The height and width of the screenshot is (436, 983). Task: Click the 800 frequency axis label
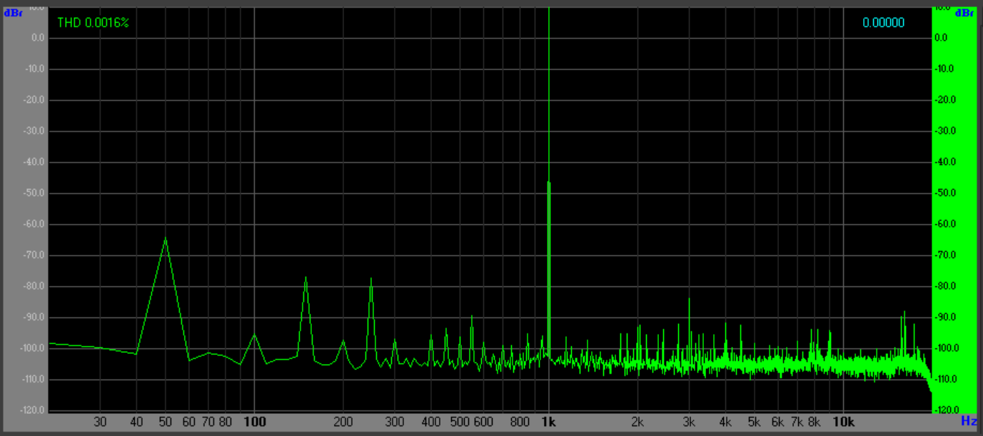(520, 422)
